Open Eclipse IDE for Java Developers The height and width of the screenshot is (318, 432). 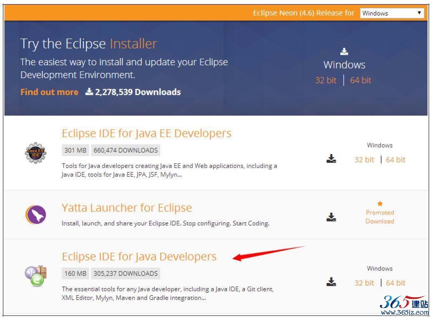139,256
